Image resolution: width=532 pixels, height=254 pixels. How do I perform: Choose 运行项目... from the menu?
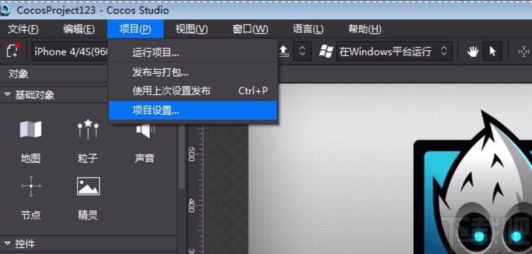[192, 53]
